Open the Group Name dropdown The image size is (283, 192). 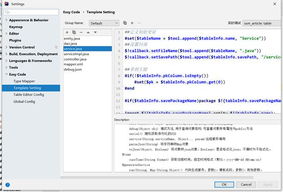[x=104, y=23]
